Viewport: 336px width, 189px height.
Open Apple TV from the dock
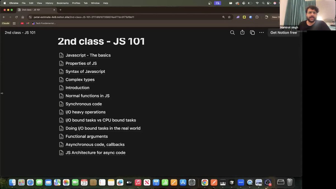[129, 182]
